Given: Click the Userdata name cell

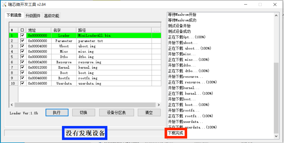Looking at the screenshot, I should click(64, 83).
